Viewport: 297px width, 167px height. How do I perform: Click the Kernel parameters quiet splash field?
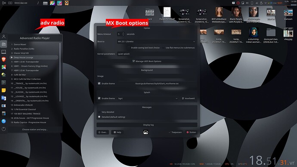(x=156, y=54)
